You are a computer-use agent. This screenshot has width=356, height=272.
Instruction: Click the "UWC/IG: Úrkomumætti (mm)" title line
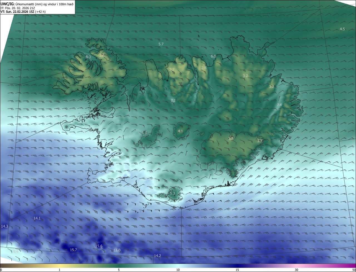pos(37,4)
